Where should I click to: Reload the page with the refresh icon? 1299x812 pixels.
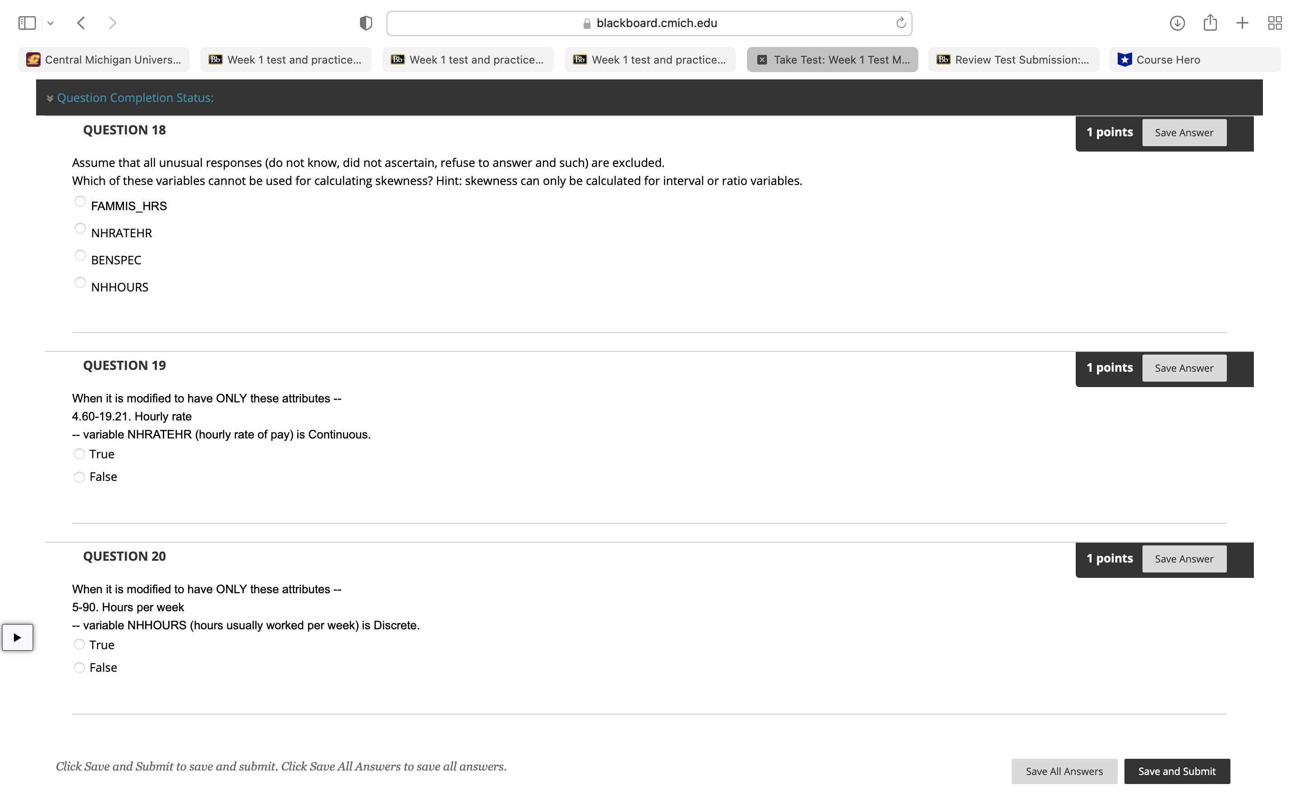pyautogui.click(x=901, y=23)
